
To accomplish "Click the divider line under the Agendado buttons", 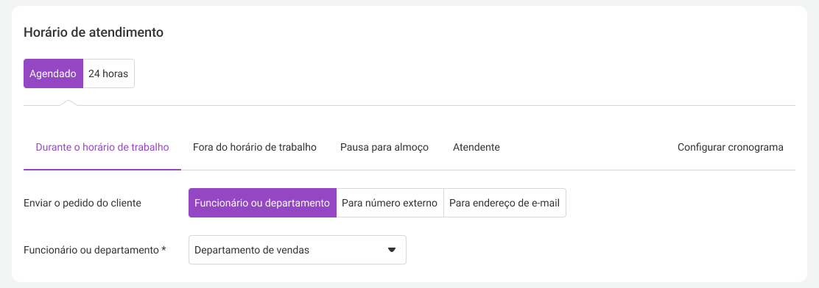I will click(x=409, y=106).
